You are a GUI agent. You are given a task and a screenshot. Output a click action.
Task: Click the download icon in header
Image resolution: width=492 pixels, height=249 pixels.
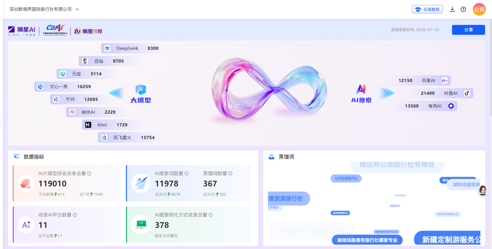452,9
